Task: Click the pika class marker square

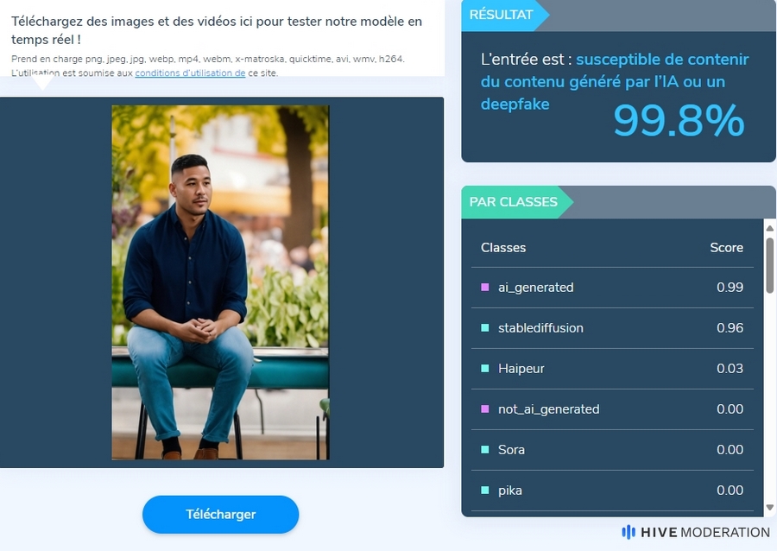Action: pos(485,490)
